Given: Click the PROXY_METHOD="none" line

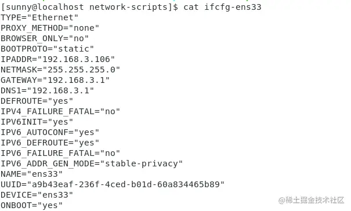Looking at the screenshot, I should [50, 28].
